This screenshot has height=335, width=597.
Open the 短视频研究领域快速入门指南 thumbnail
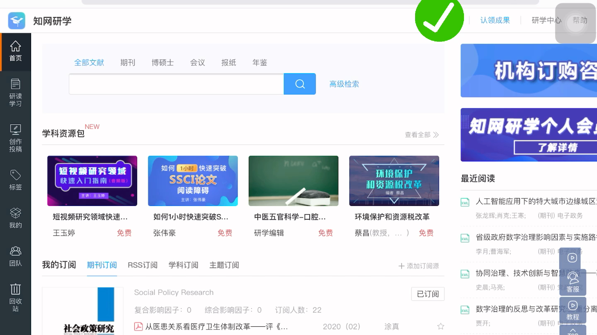click(x=92, y=181)
